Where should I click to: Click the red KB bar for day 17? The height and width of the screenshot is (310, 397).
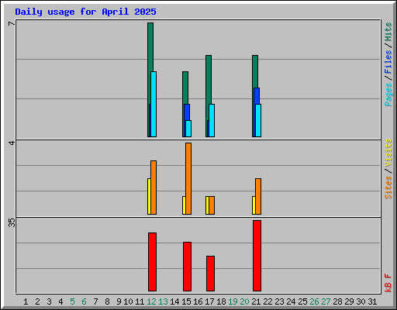(210, 274)
